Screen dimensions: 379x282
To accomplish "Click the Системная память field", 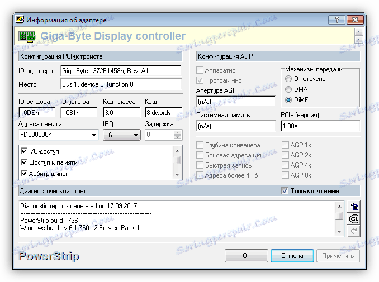I will click(236, 126).
